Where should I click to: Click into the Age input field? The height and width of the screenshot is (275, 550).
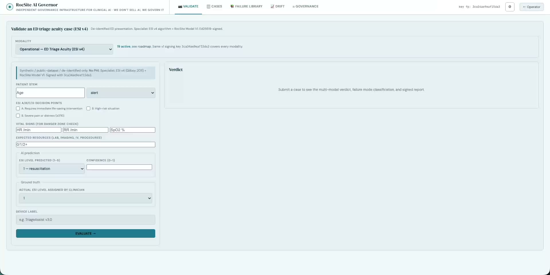pos(50,93)
